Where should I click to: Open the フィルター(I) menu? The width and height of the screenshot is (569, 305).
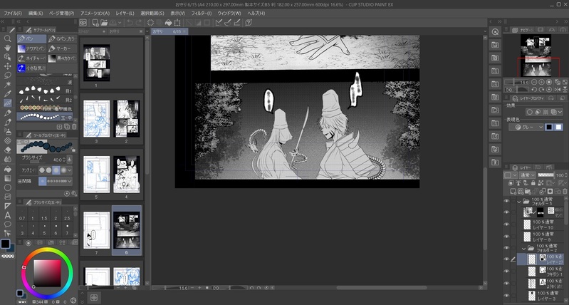click(x=202, y=13)
